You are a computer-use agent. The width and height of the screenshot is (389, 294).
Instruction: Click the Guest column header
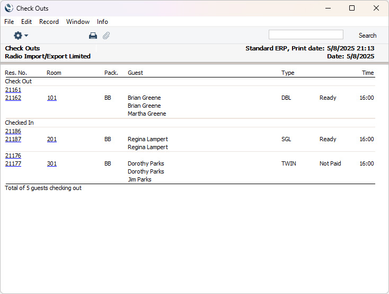(135, 73)
